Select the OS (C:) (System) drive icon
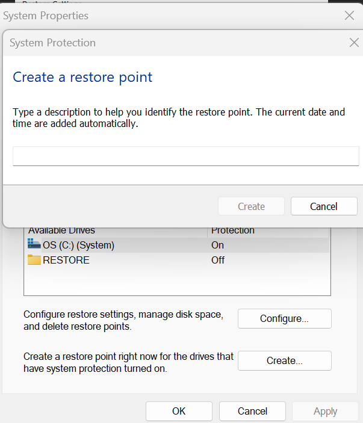This screenshot has width=363, height=423. (x=34, y=244)
